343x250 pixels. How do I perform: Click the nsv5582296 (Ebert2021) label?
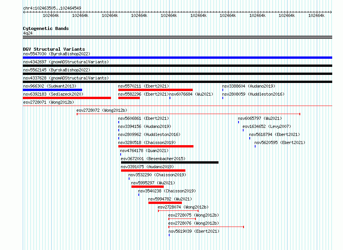coord(143,94)
